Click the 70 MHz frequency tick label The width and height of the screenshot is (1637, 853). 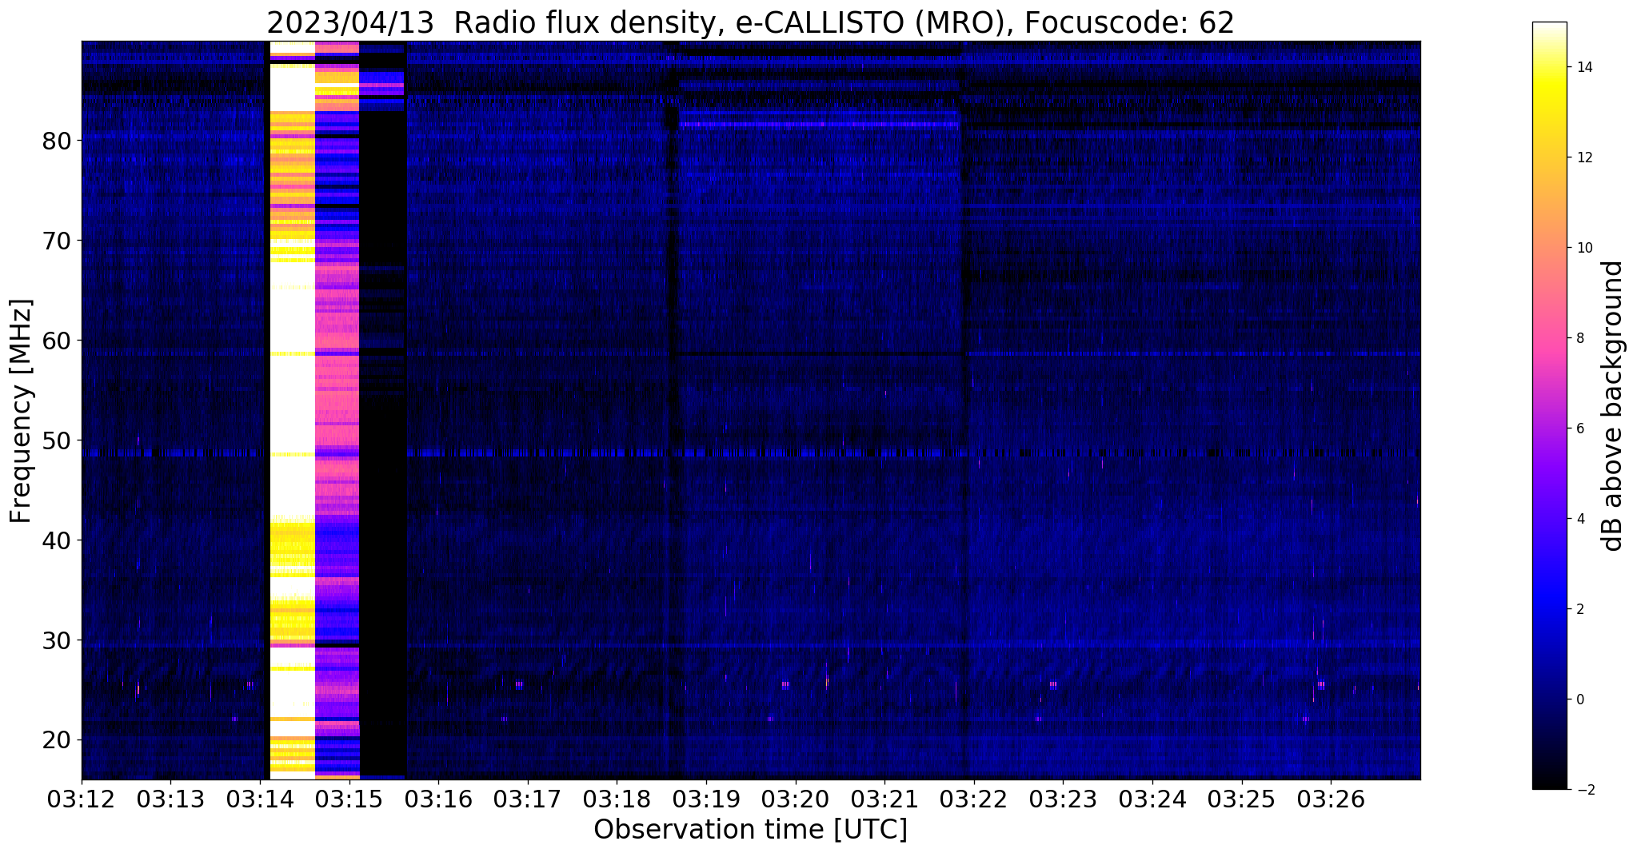(x=57, y=241)
